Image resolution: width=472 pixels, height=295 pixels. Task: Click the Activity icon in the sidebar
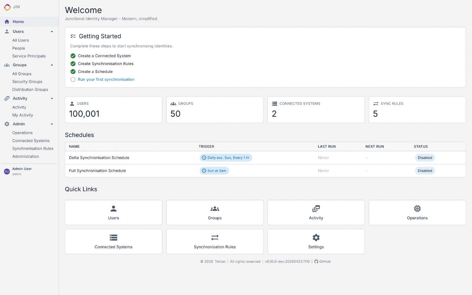(6, 98)
